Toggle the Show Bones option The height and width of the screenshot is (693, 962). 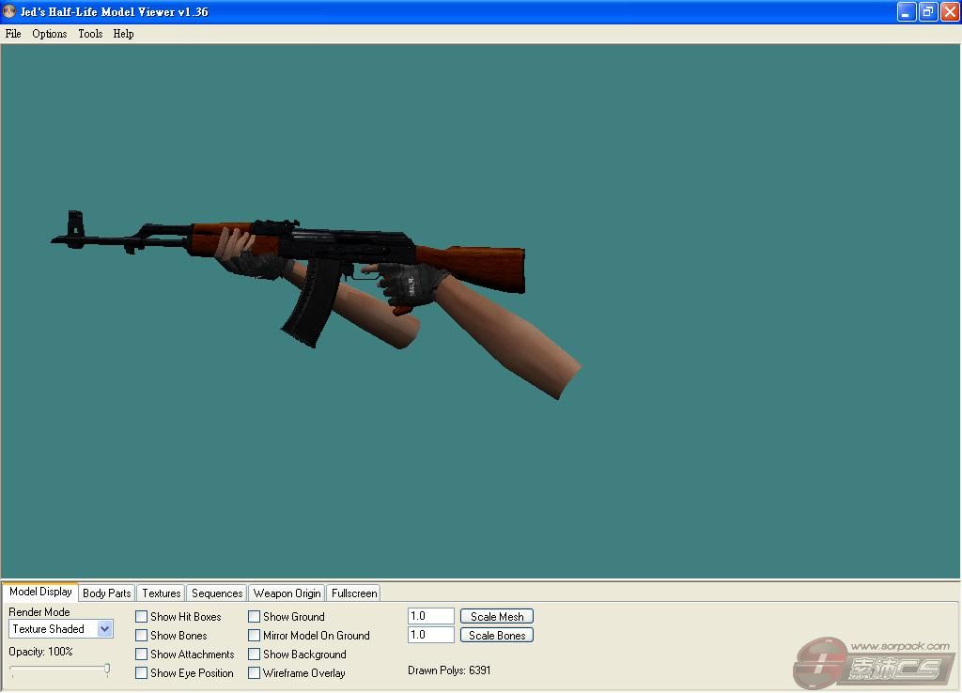pos(142,636)
